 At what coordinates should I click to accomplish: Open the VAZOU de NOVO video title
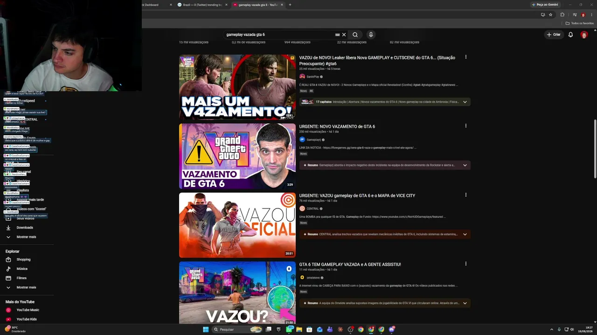(377, 60)
